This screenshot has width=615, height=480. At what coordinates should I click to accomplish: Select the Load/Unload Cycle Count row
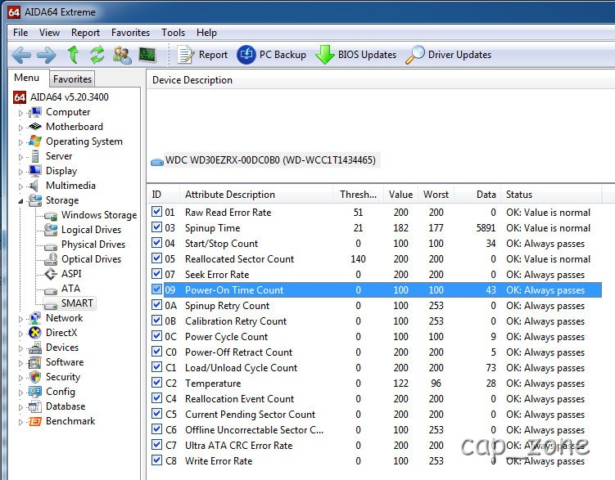[x=377, y=368]
